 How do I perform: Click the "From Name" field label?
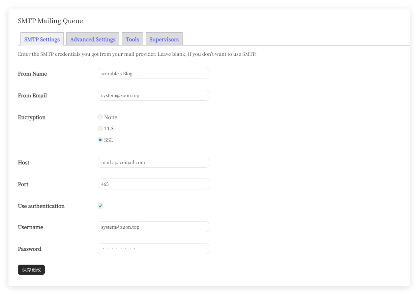(x=32, y=74)
